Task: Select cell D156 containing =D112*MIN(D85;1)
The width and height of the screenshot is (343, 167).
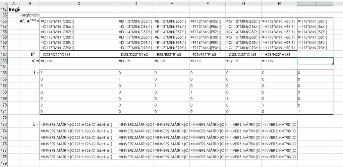Action: 136,21
